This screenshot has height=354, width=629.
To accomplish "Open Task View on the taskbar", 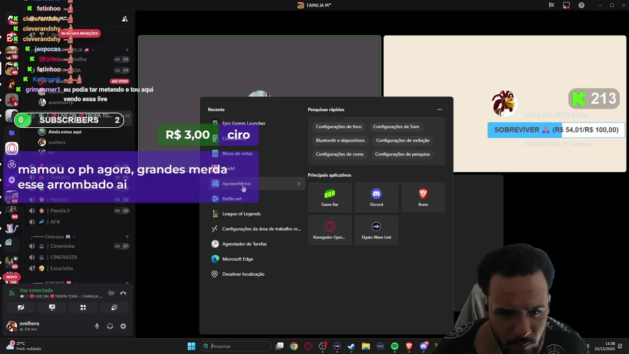I will click(279, 346).
